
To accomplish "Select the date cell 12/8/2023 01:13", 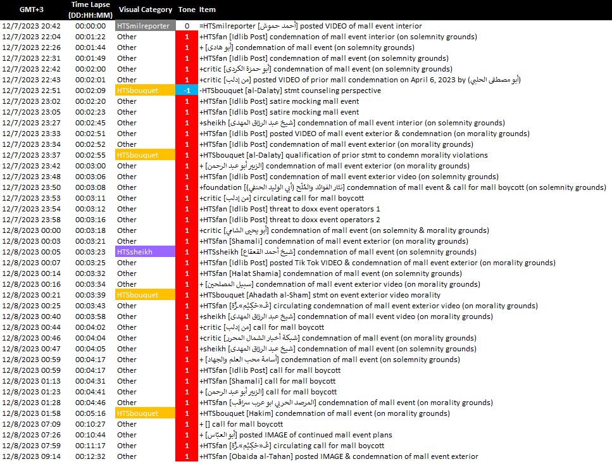I will 31,381.
